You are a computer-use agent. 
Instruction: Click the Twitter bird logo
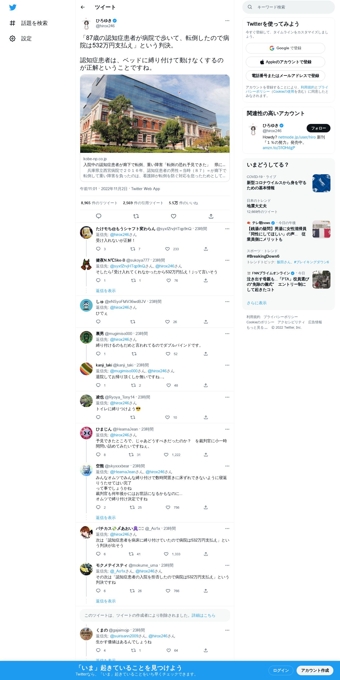coord(13,7)
